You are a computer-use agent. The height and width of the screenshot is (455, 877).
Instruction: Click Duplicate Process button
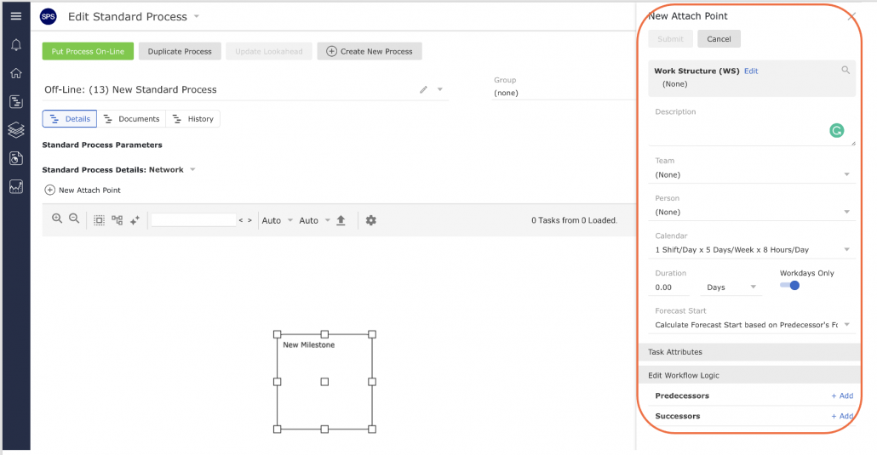[x=181, y=51]
